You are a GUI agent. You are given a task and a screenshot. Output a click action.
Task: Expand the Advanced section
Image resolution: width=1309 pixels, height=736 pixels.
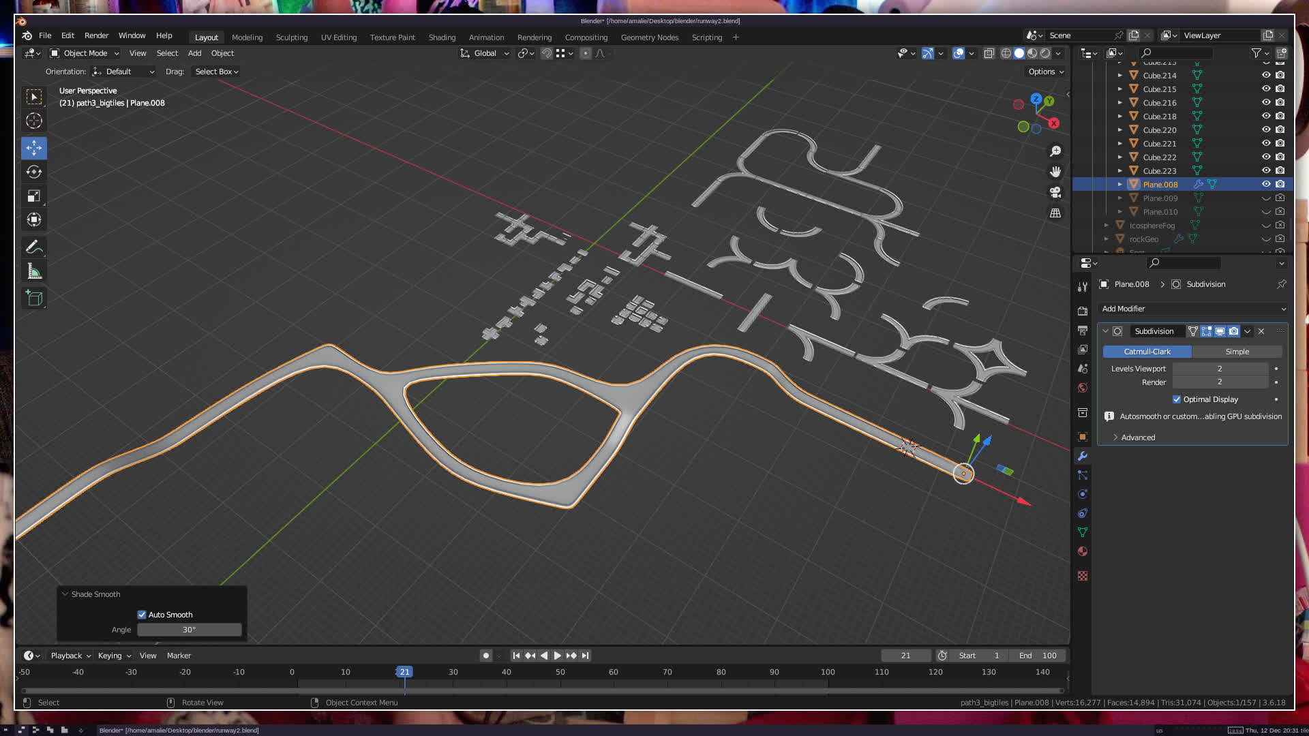pyautogui.click(x=1137, y=438)
